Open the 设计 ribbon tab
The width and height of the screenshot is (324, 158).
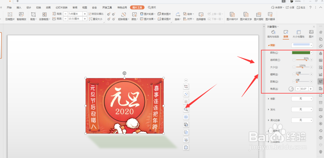click(x=29, y=7)
